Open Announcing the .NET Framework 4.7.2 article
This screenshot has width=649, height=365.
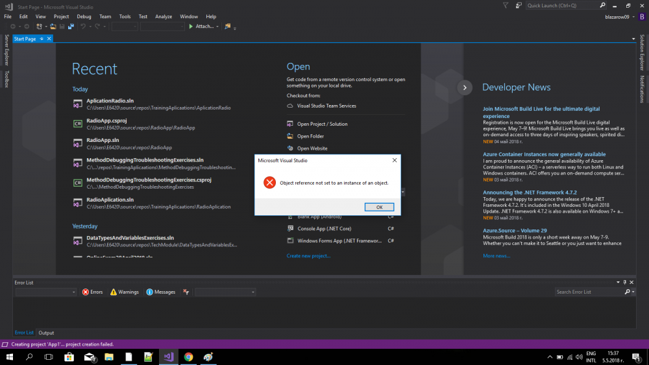coord(530,193)
